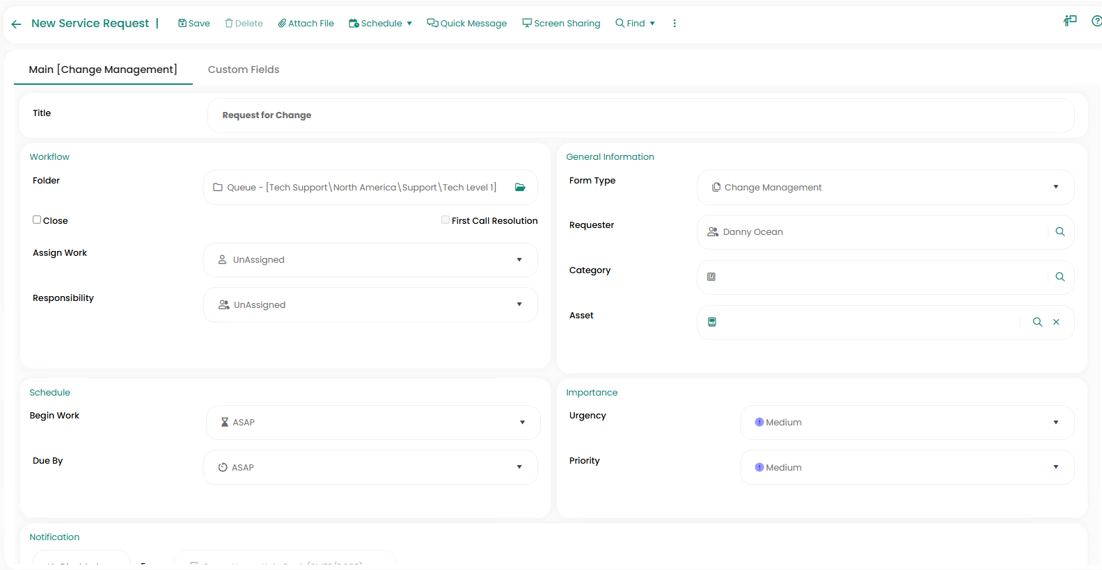Viewport: 1102px width, 570px height.
Task: Open the Form Type Change Management dropdown
Action: (x=885, y=188)
